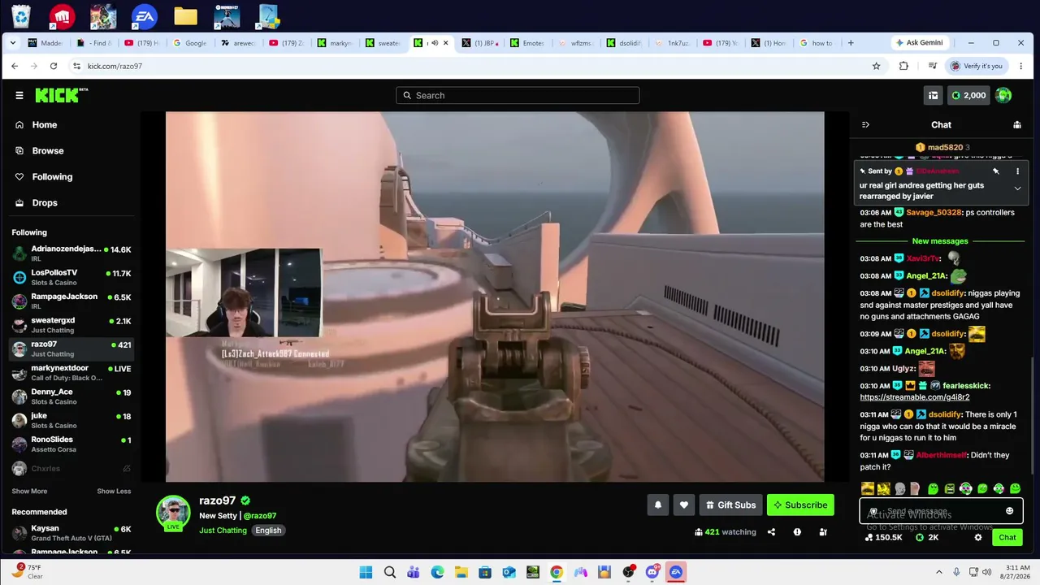Open the Kick sidebar hamburger menu
This screenshot has width=1040, height=585.
pyautogui.click(x=19, y=95)
